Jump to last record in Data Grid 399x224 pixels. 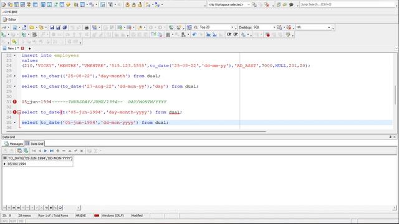[x=52, y=151]
